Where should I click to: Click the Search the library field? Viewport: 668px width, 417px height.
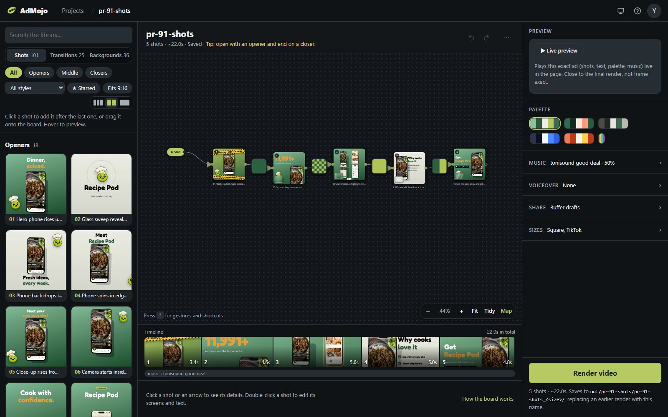(68, 35)
